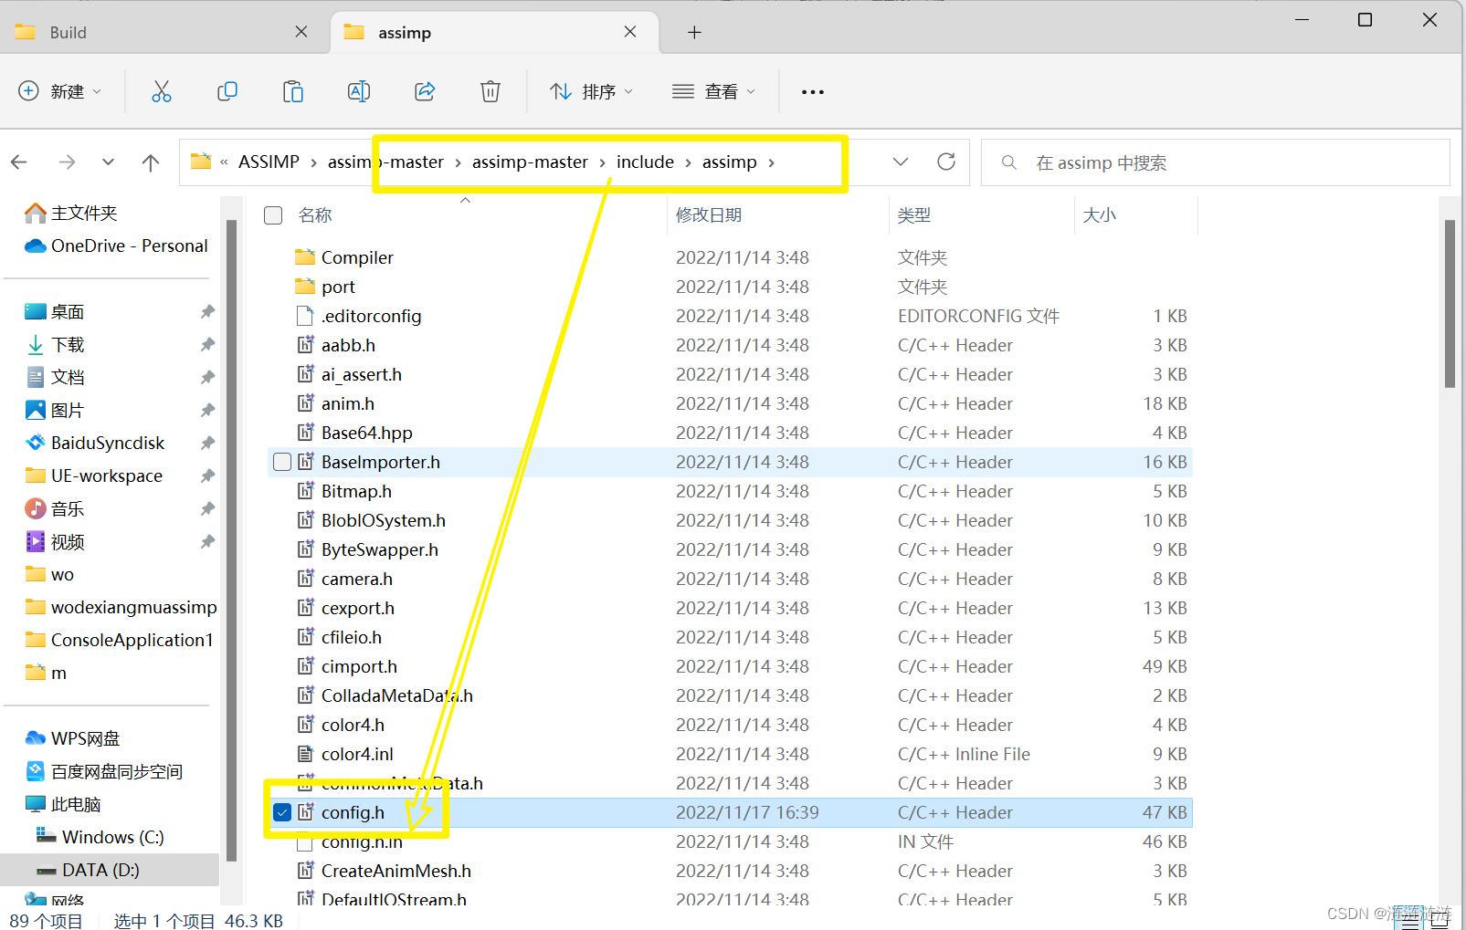This screenshot has width=1466, height=930.
Task: Open the Compiler folder icon
Action: point(305,257)
